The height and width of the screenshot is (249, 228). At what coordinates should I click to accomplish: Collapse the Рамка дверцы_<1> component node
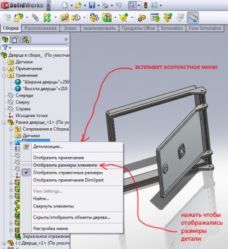4,123
